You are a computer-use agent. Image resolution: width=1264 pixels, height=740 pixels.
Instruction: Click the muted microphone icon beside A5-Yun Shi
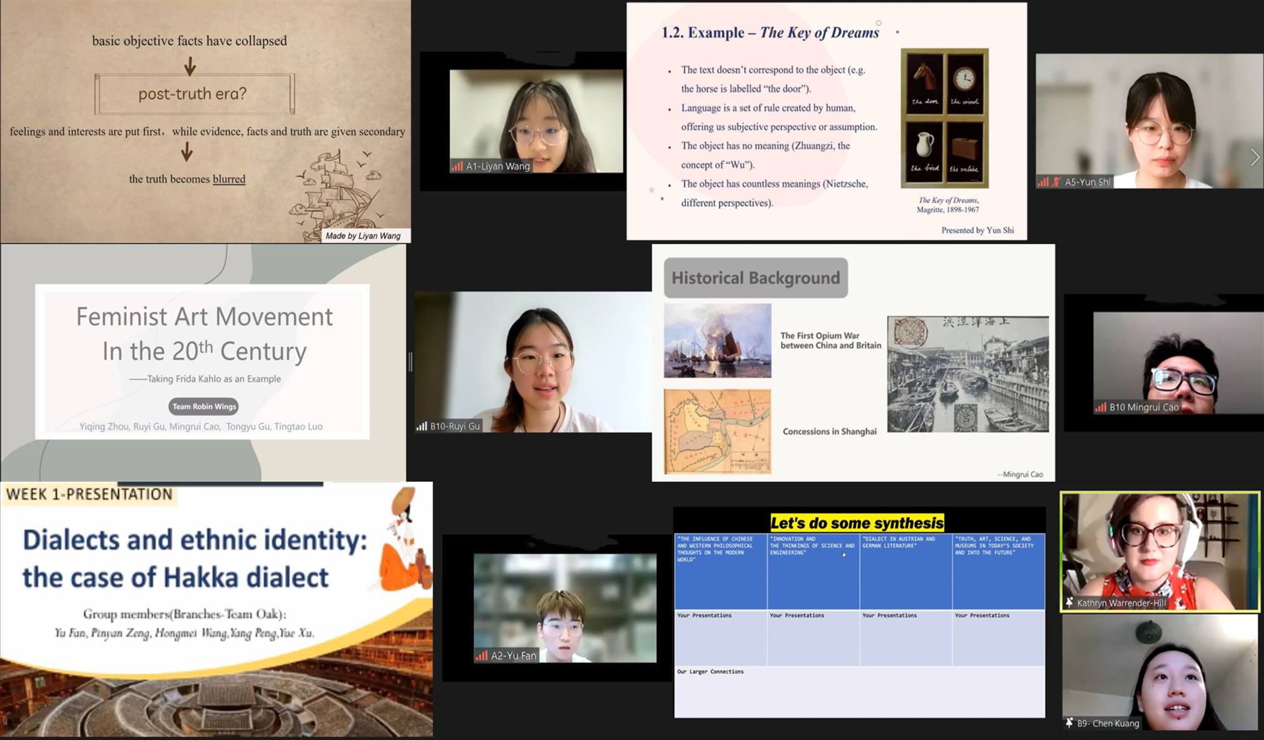click(1056, 182)
